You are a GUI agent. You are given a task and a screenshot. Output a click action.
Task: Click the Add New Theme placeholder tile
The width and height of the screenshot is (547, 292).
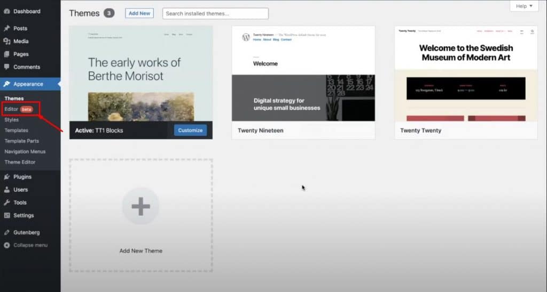point(141,215)
